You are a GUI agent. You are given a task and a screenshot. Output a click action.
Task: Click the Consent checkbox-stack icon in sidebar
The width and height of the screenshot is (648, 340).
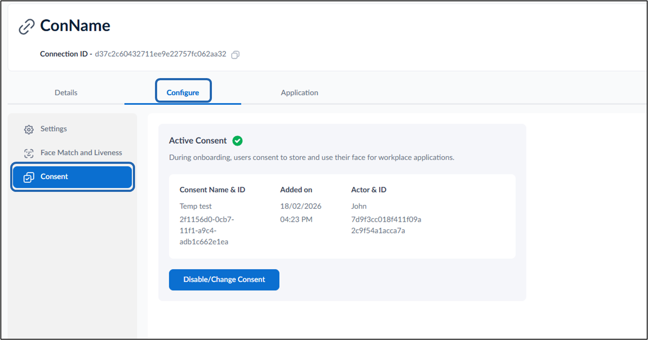tap(28, 177)
